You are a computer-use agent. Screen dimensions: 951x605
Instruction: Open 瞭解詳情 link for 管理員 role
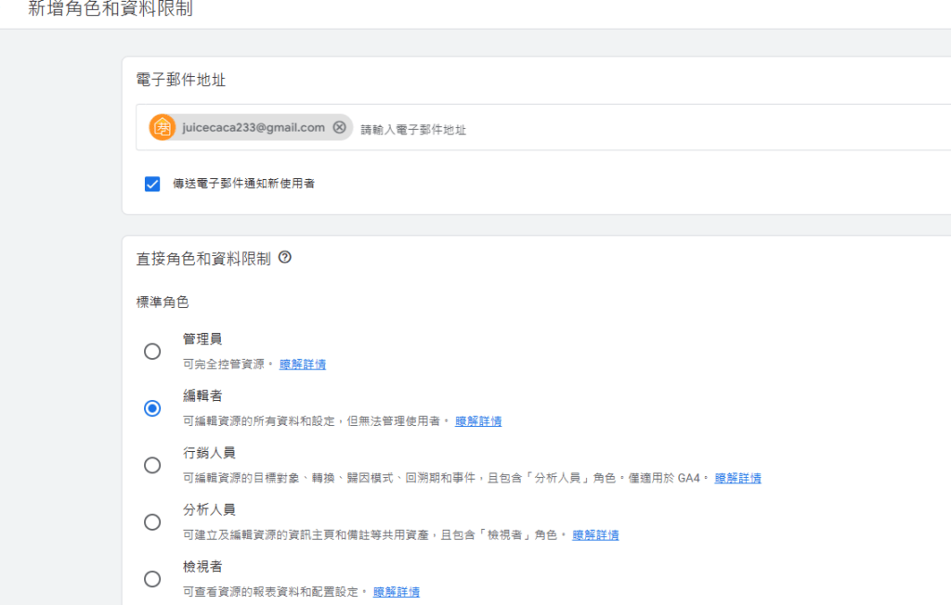[x=303, y=365]
